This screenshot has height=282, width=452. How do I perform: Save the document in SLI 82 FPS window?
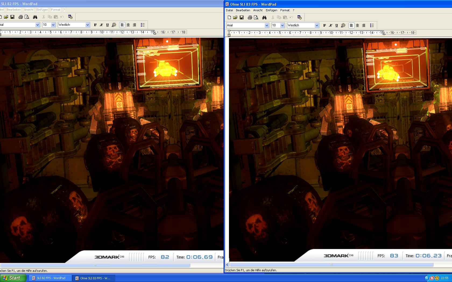(x=12, y=17)
